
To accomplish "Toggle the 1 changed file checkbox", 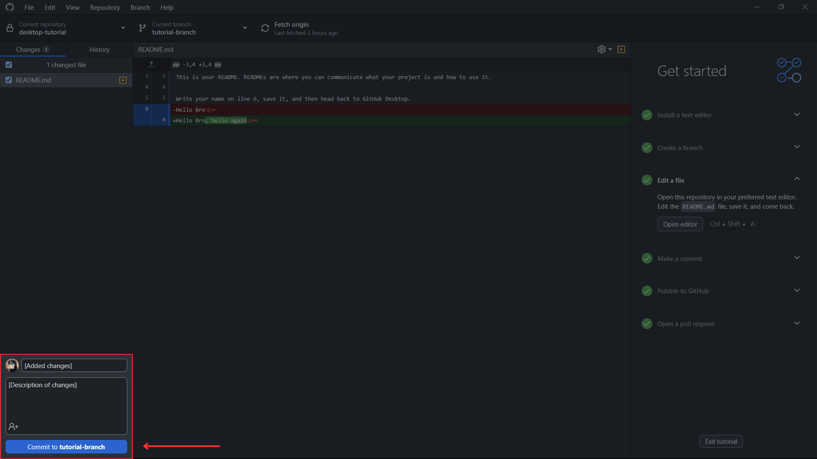I will pyautogui.click(x=9, y=65).
